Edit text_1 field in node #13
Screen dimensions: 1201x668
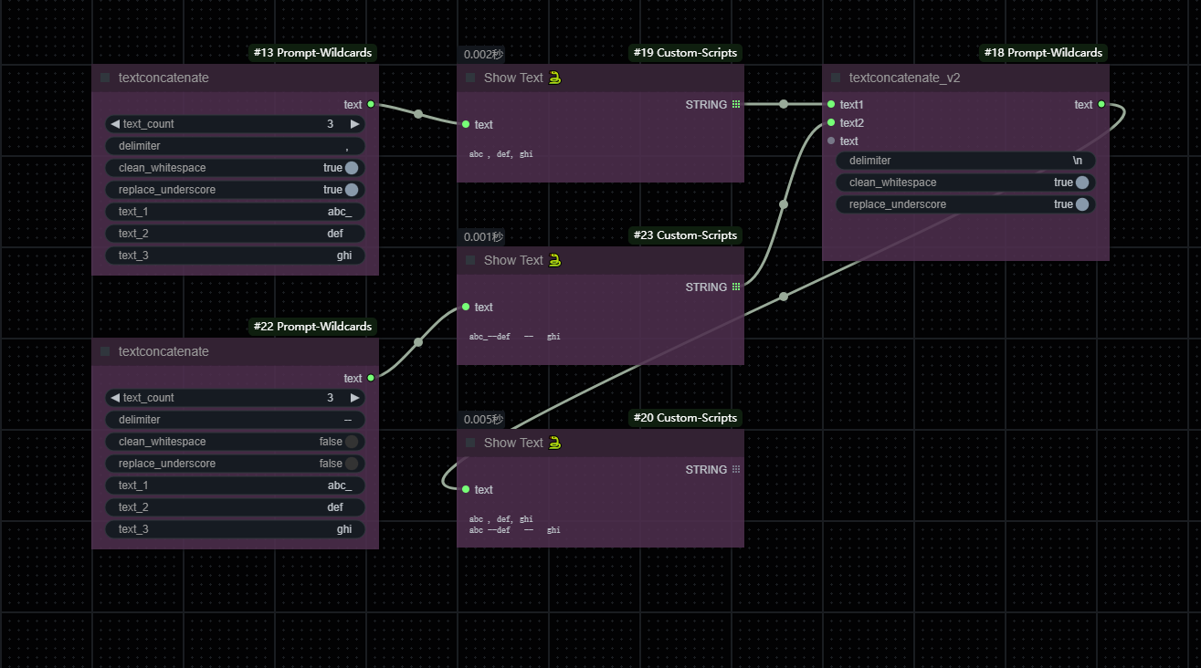point(235,212)
